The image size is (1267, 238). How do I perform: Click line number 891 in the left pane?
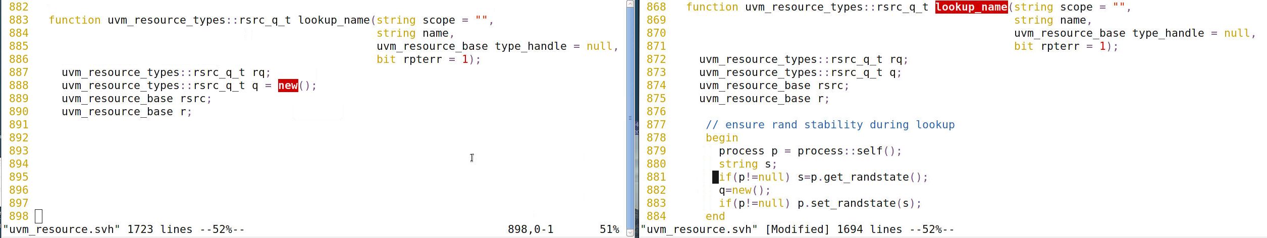click(19, 125)
